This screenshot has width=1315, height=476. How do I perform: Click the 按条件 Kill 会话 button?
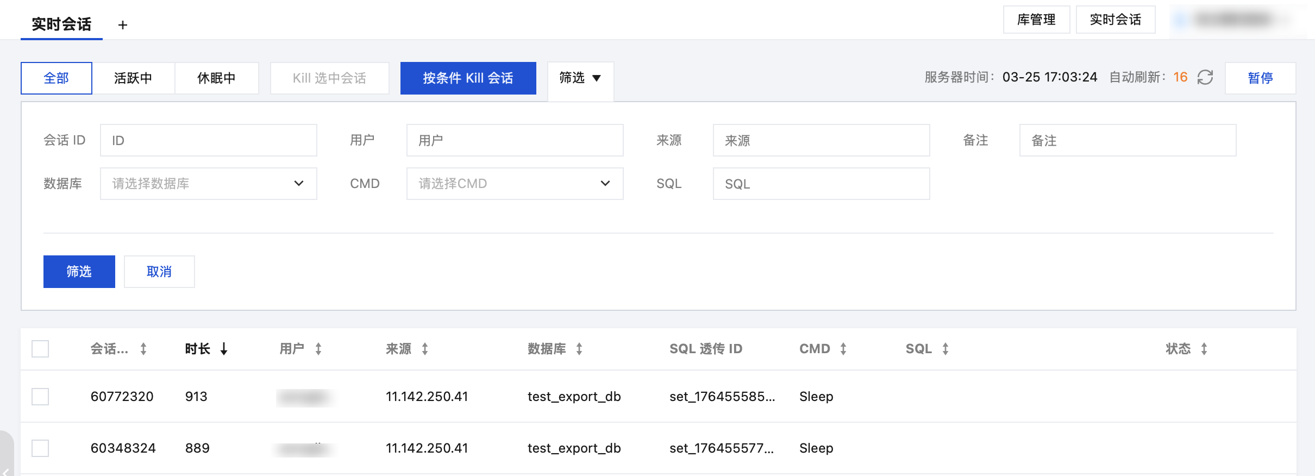coord(468,78)
